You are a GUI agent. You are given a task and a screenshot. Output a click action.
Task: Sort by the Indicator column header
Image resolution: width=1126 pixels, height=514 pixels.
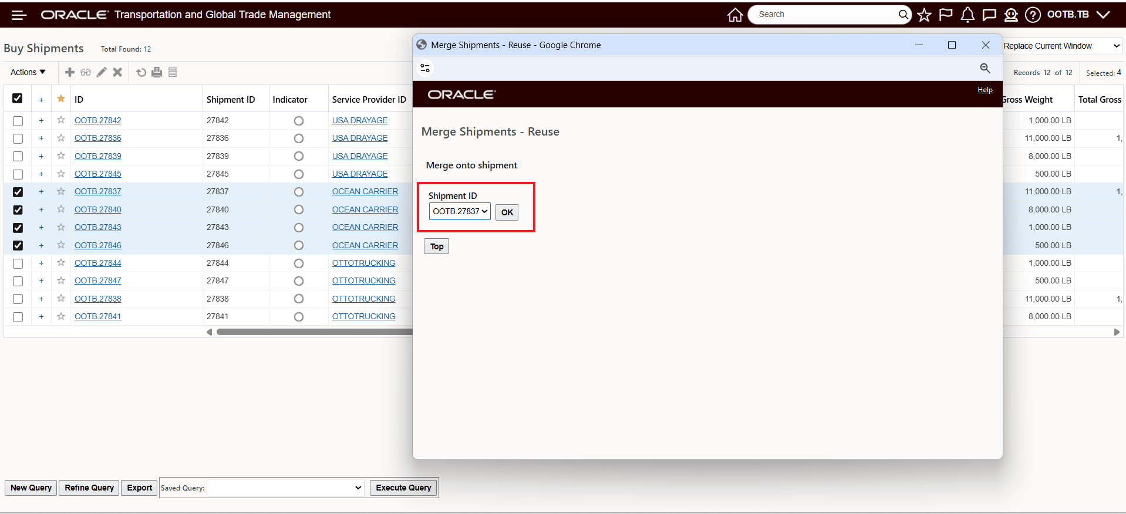[290, 100]
